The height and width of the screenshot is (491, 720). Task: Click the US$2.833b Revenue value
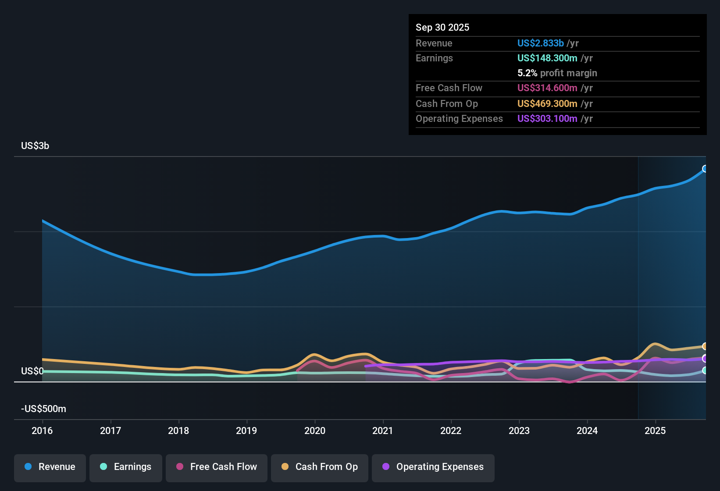pos(540,43)
